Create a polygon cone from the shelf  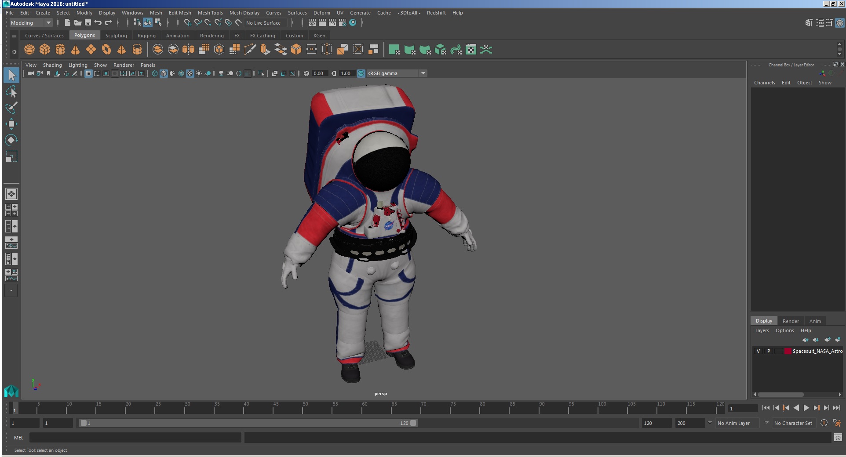(76, 50)
